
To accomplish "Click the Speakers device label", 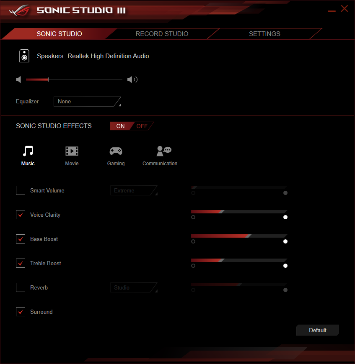I will click(50, 56).
